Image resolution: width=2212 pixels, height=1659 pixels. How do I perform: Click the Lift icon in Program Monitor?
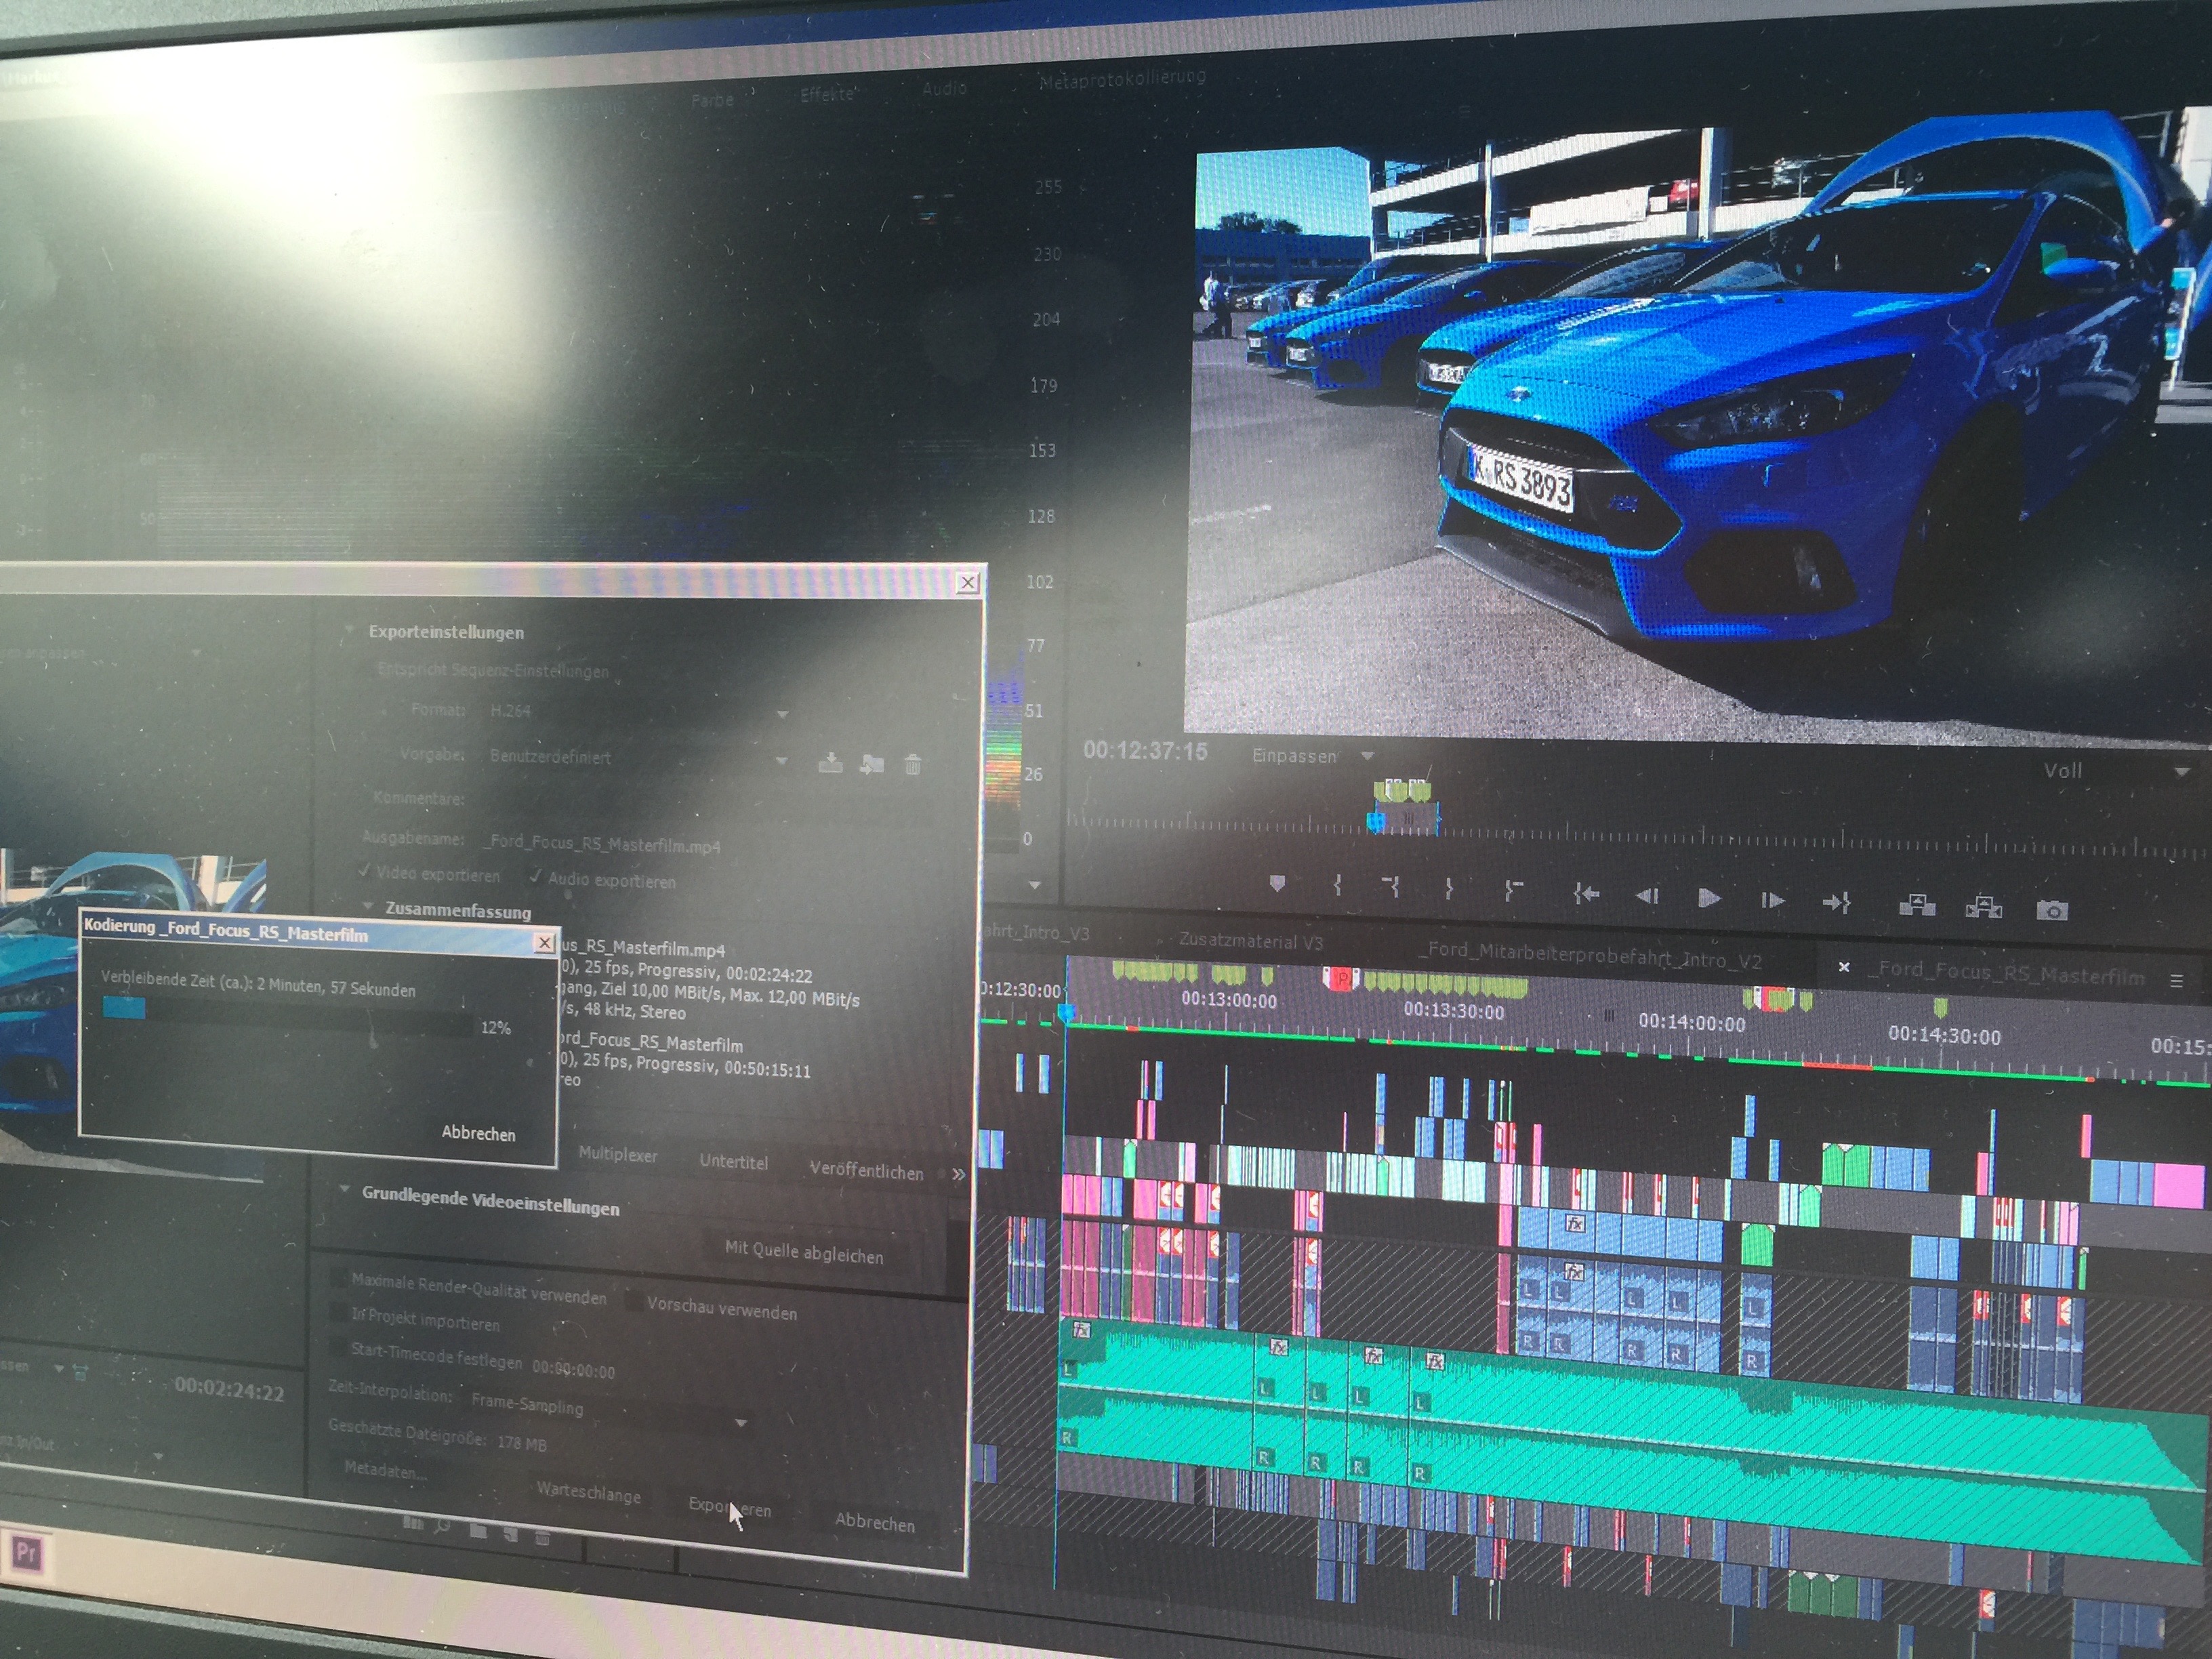point(1916,906)
